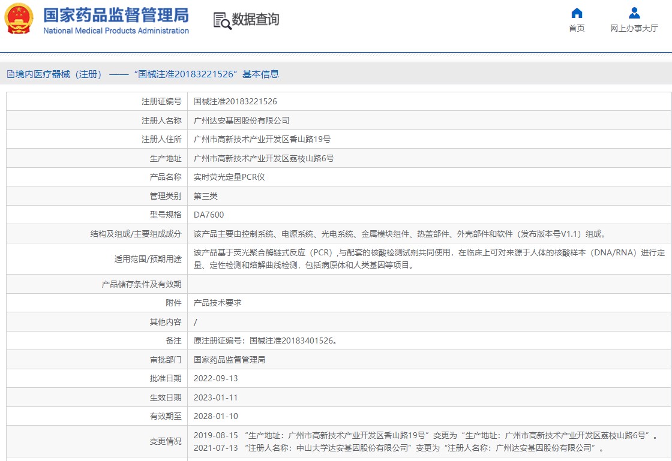Screen dimensions: 672x461
Task: Click the 备注 field label
Action: click(x=173, y=341)
